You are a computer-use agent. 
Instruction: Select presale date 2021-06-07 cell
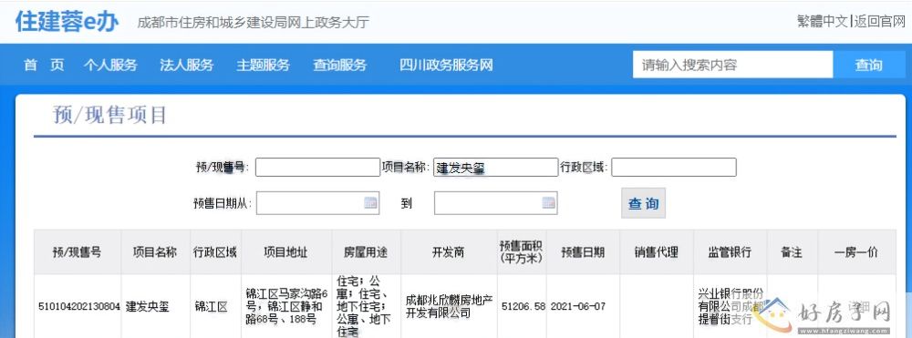(x=583, y=306)
